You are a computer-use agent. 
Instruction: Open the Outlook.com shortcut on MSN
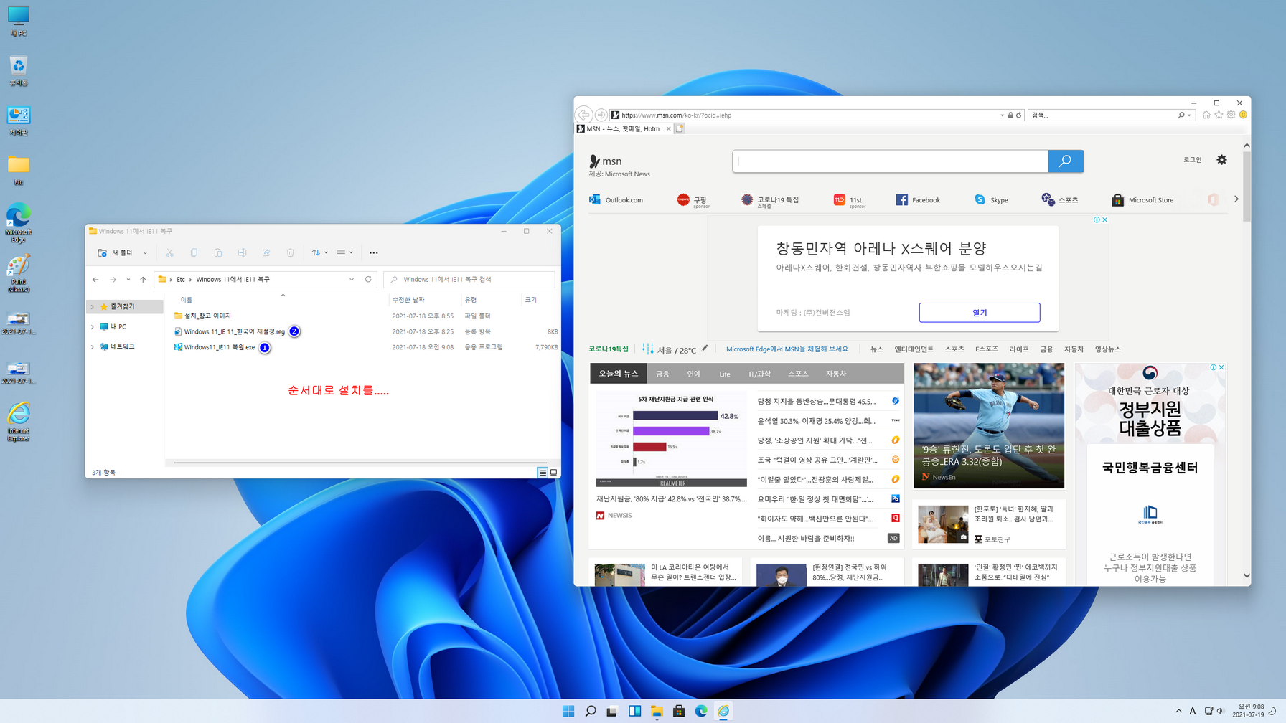[x=616, y=200]
